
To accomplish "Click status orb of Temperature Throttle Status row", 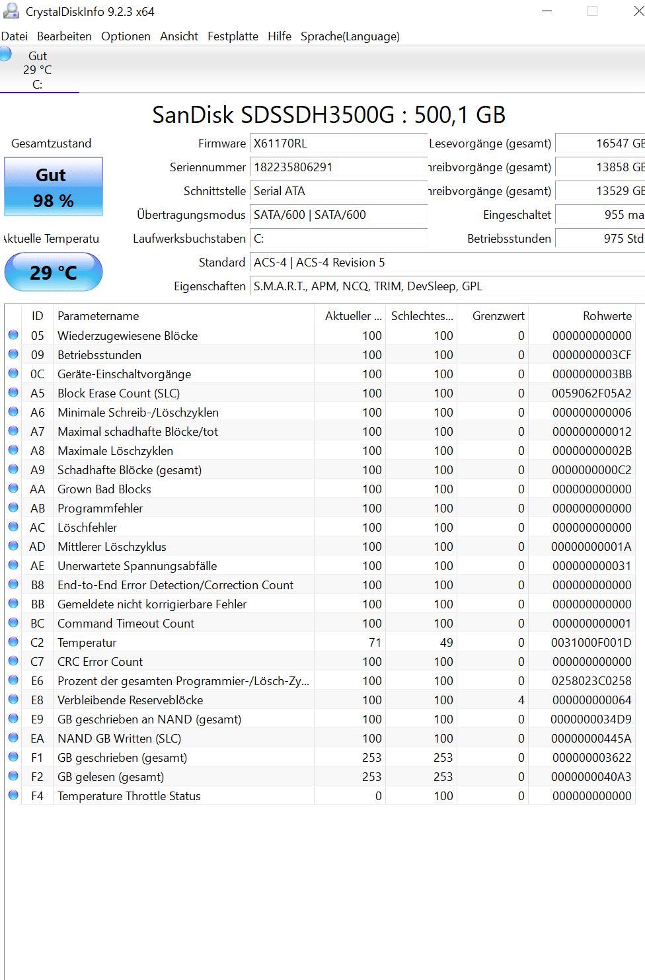I will coord(13,795).
